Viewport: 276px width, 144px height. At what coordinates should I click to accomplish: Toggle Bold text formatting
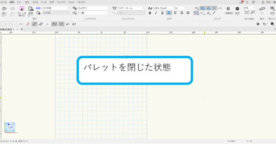(x=150, y=13)
